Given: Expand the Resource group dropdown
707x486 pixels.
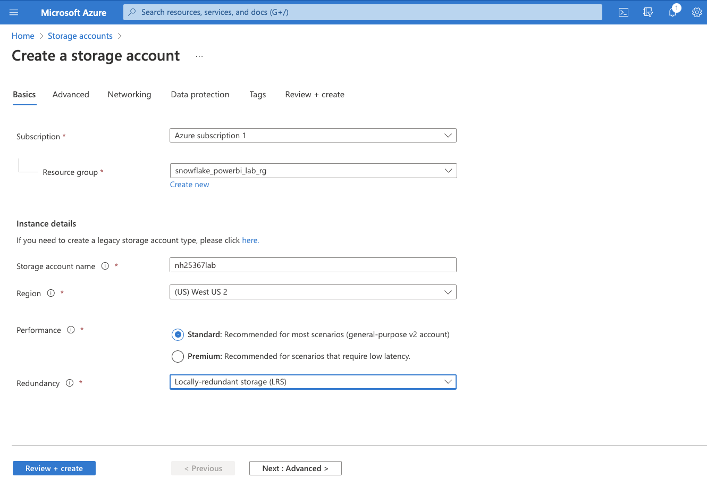Looking at the screenshot, I should (313, 171).
